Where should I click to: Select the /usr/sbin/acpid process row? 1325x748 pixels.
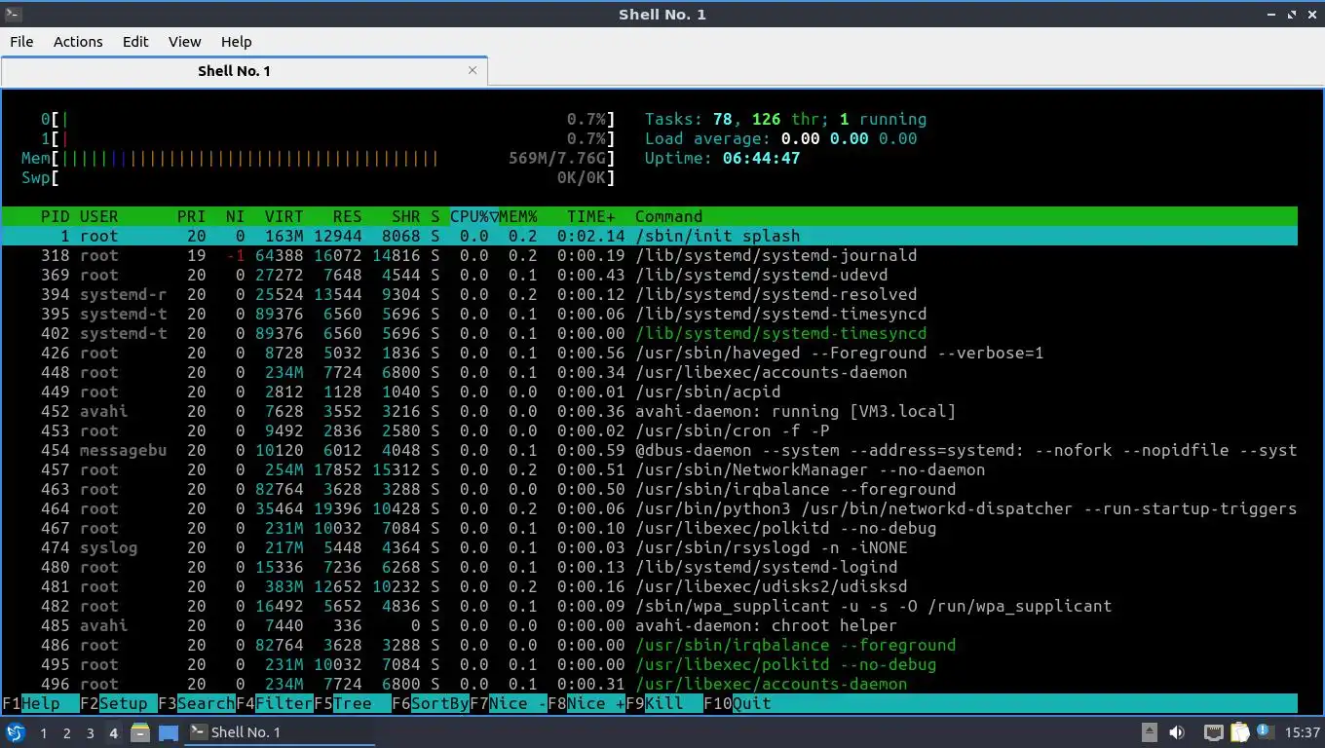(650, 392)
